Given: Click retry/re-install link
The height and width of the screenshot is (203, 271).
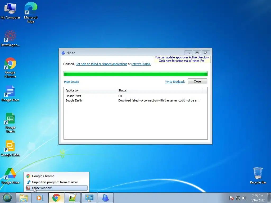Looking at the screenshot, I should pyautogui.click(x=141, y=64).
